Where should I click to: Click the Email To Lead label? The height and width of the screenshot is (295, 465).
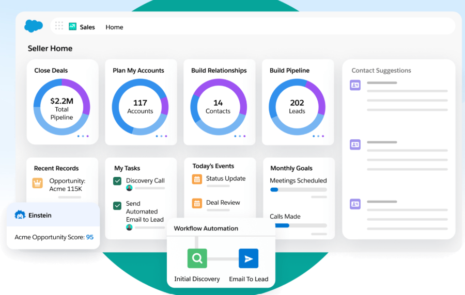click(x=249, y=279)
